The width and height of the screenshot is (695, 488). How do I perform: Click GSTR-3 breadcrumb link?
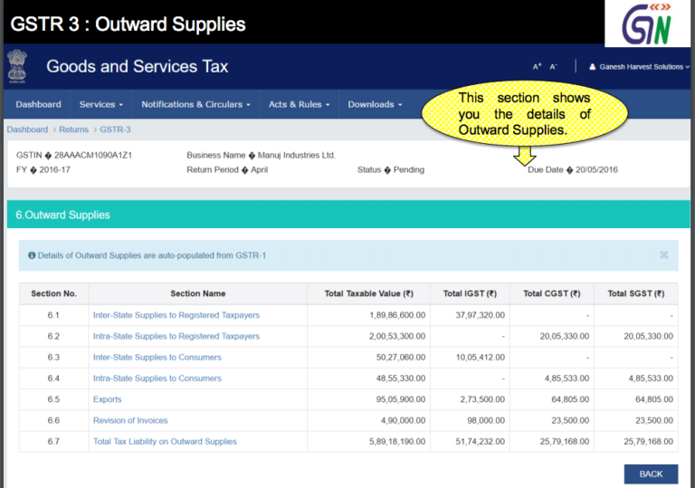115,129
